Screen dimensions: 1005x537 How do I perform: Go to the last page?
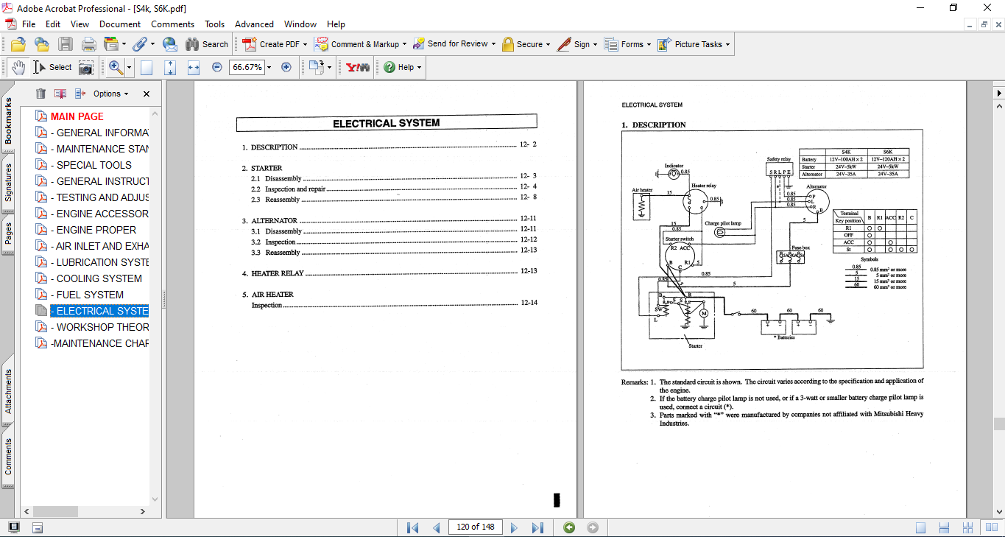coord(537,527)
